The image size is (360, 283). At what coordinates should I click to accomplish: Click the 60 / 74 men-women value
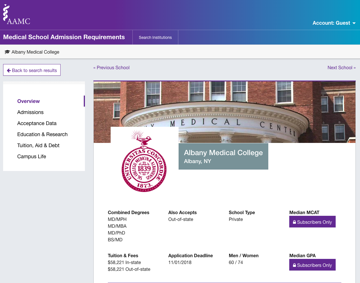tap(236, 262)
